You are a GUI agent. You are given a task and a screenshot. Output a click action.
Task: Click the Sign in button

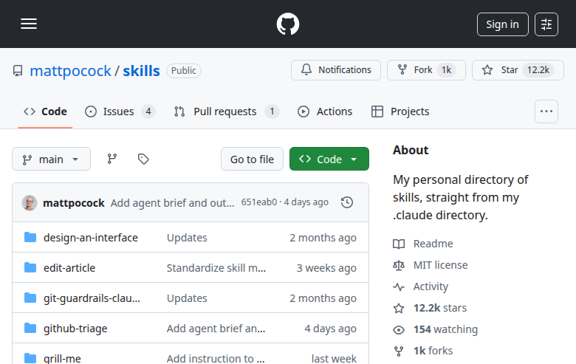pyautogui.click(x=503, y=24)
